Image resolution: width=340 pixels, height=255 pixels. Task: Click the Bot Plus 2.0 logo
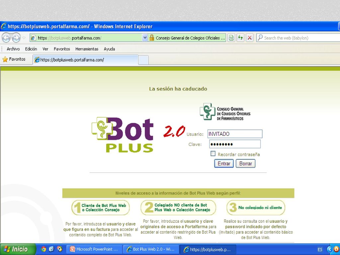pyautogui.click(x=138, y=134)
